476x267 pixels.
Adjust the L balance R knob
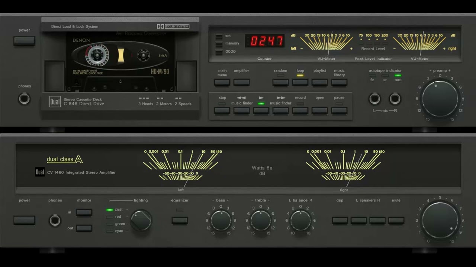(300, 221)
